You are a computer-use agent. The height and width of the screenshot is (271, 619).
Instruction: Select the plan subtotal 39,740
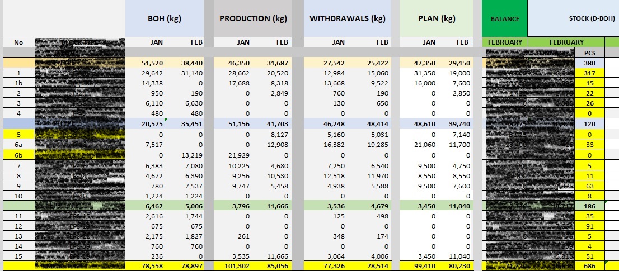click(459, 124)
